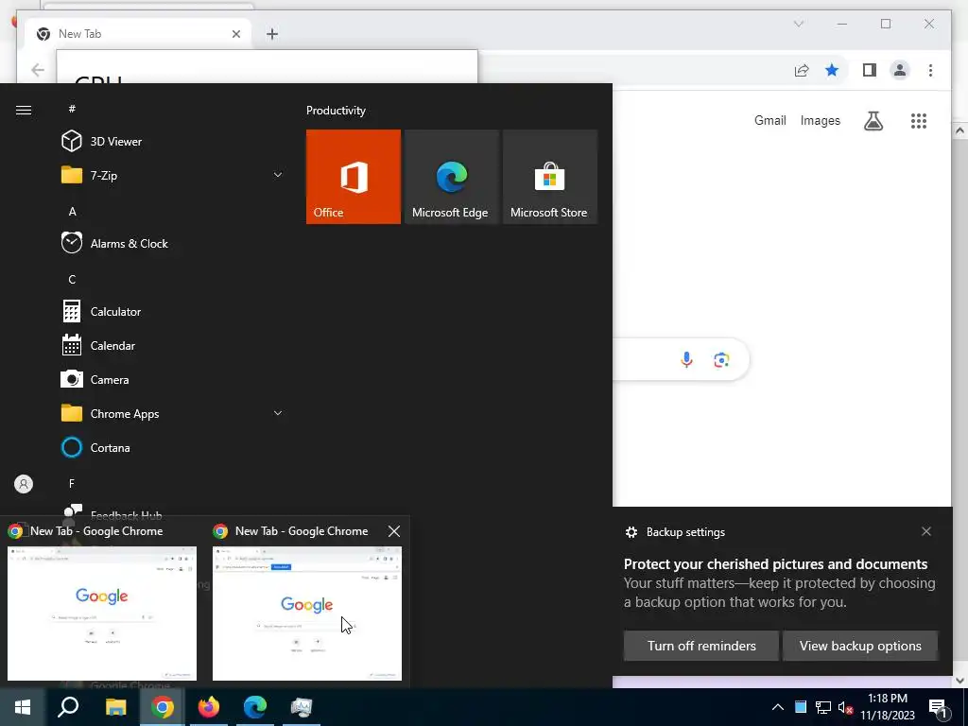Click the Share this page icon
The height and width of the screenshot is (726, 968).
[x=802, y=70]
